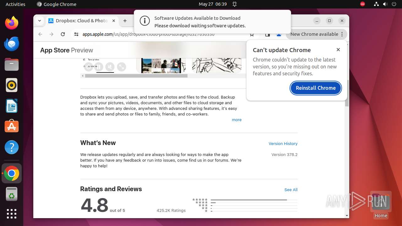Click the 4.8 rating score
402x226 pixels.
click(94, 205)
